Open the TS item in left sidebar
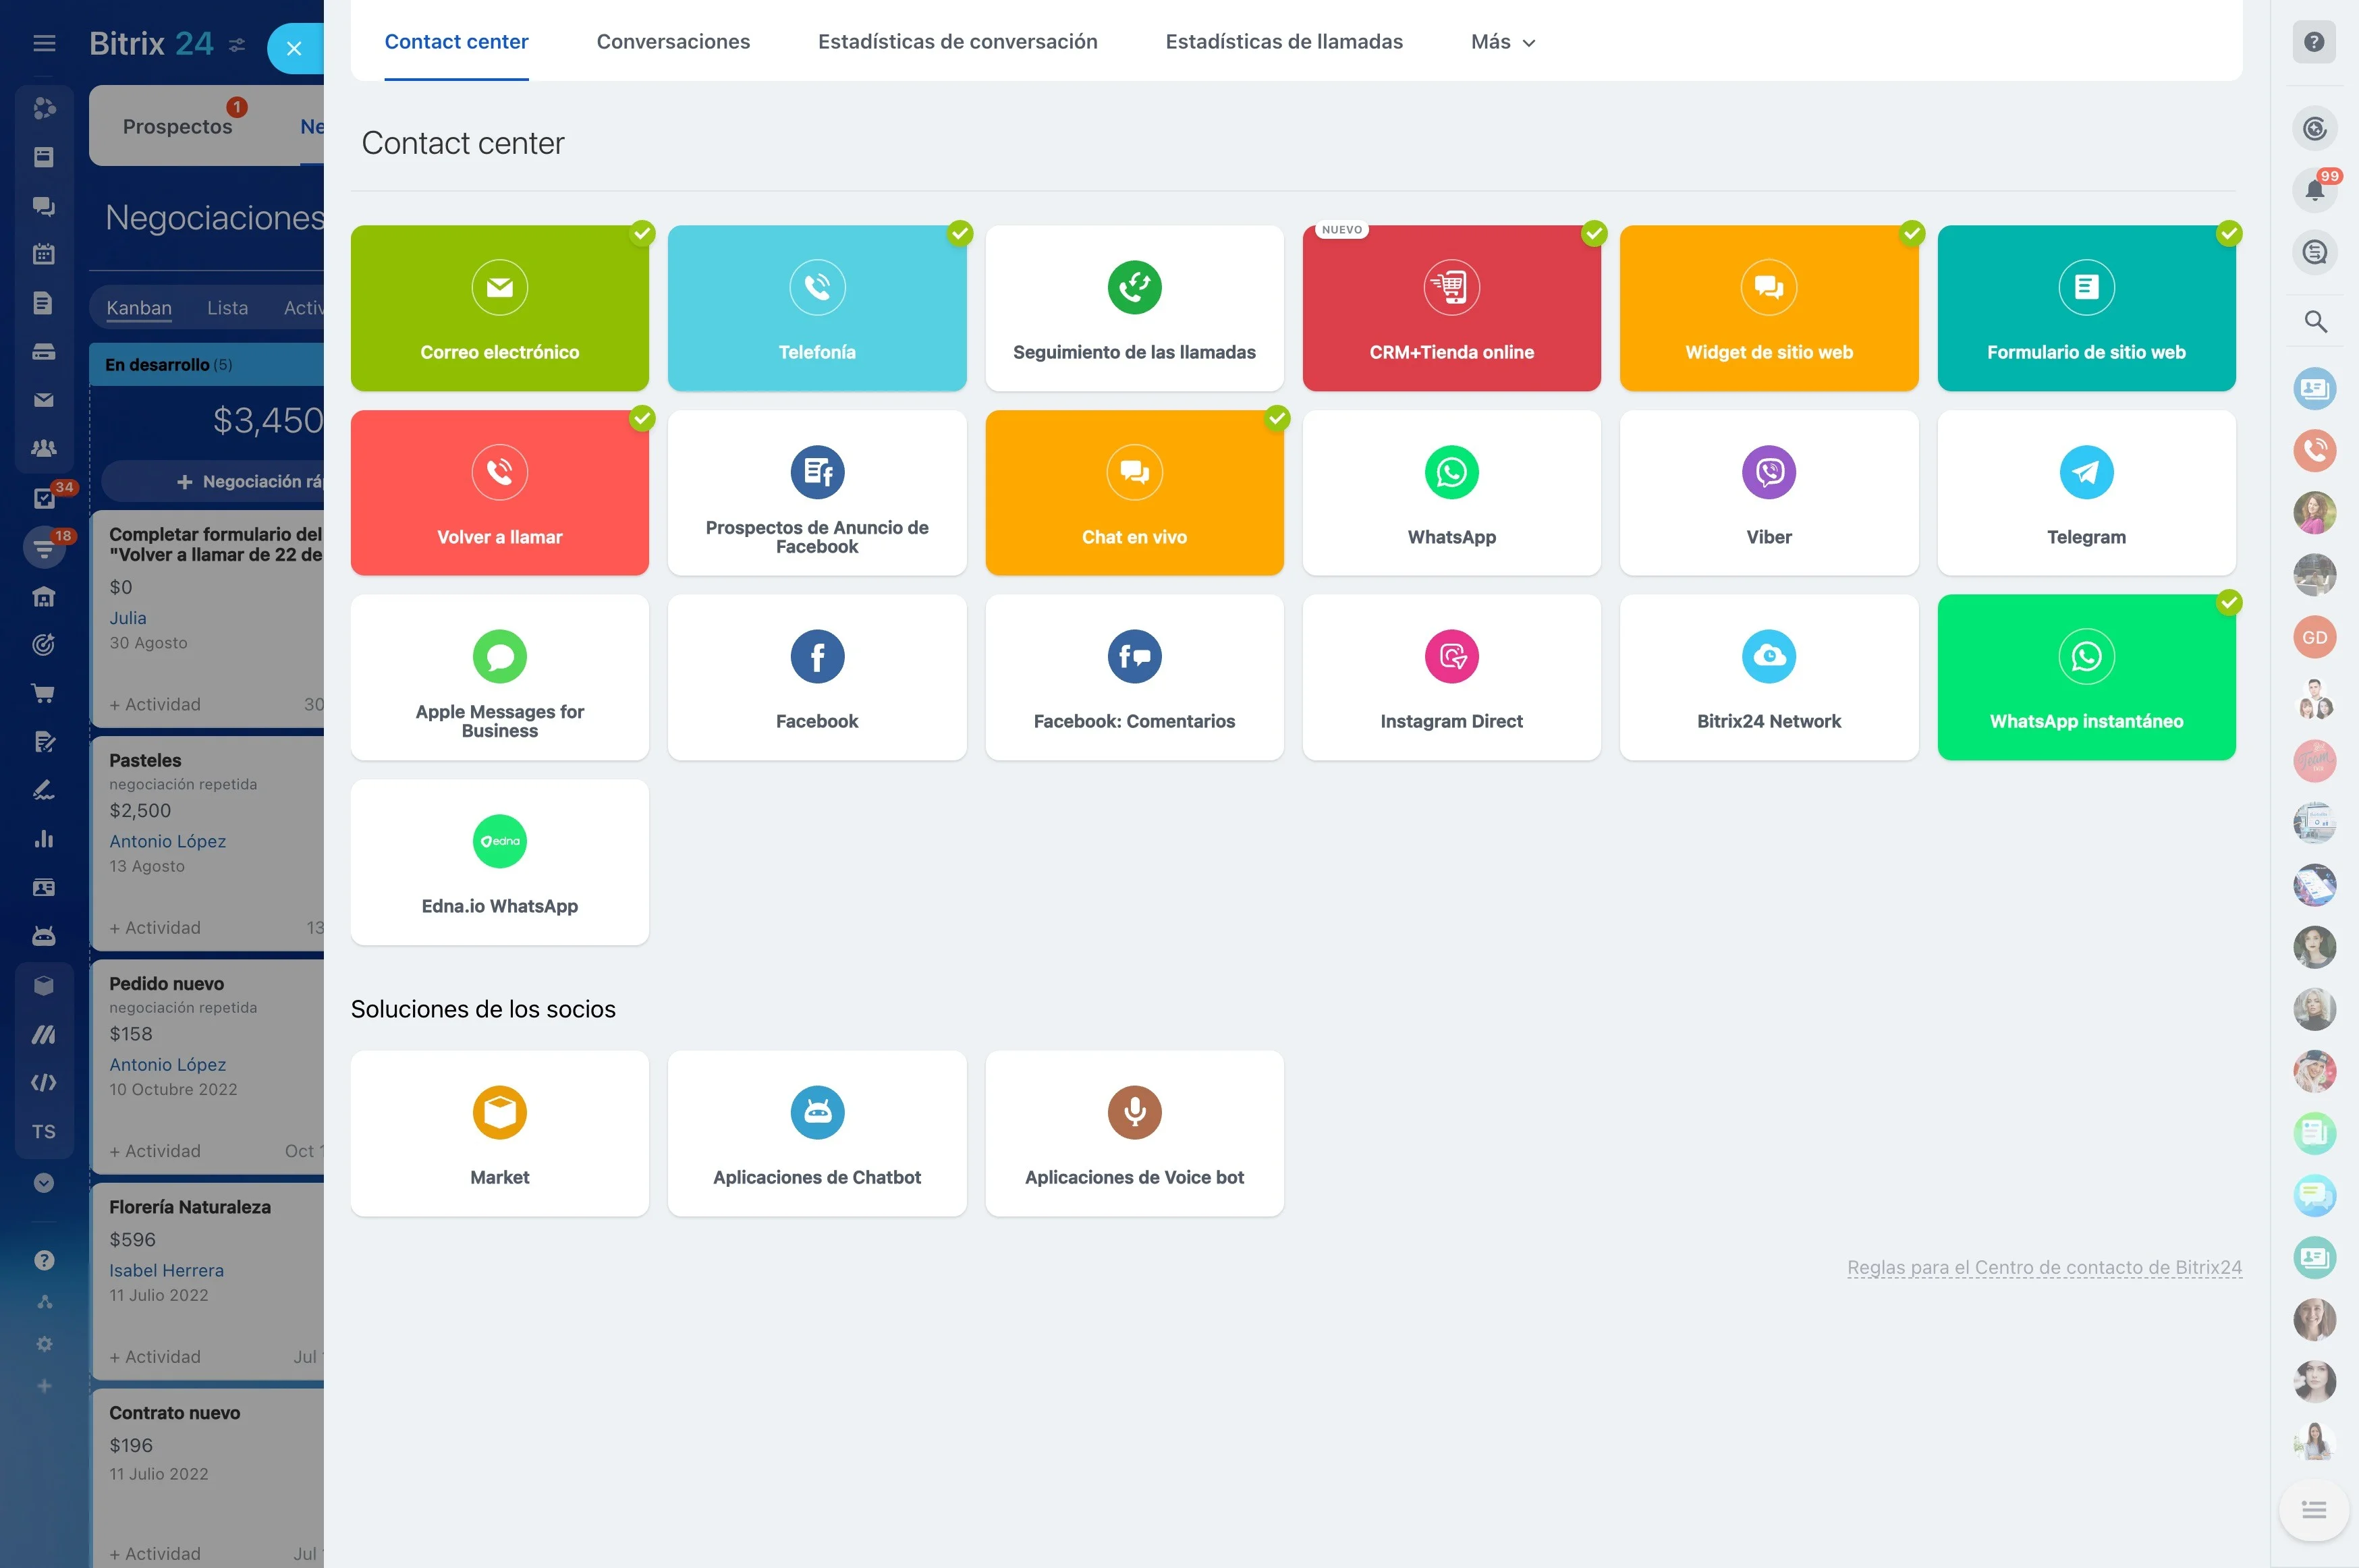This screenshot has width=2359, height=1568. pos(44,1132)
